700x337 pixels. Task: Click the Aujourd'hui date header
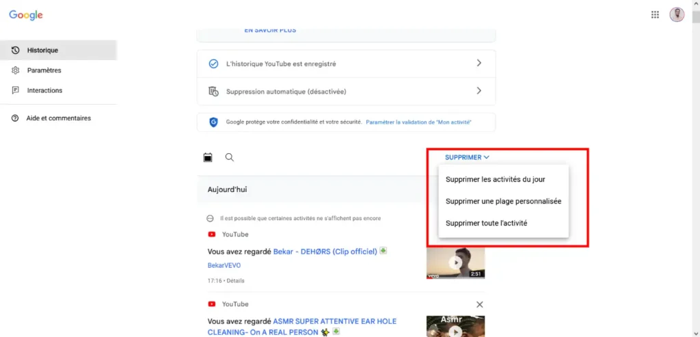pos(227,190)
